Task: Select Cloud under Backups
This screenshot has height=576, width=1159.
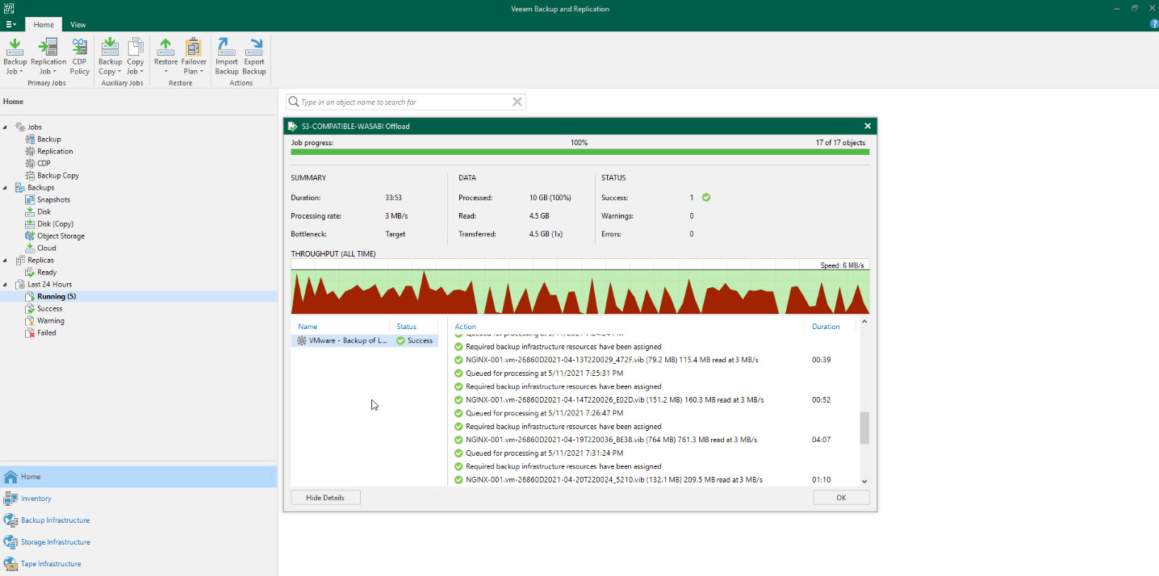Action: [x=46, y=248]
